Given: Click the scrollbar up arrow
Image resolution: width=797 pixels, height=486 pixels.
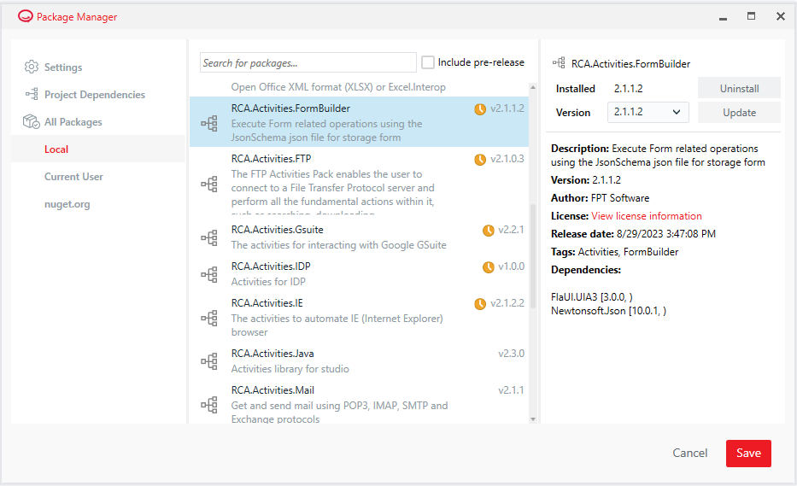Looking at the screenshot, I should [x=533, y=87].
